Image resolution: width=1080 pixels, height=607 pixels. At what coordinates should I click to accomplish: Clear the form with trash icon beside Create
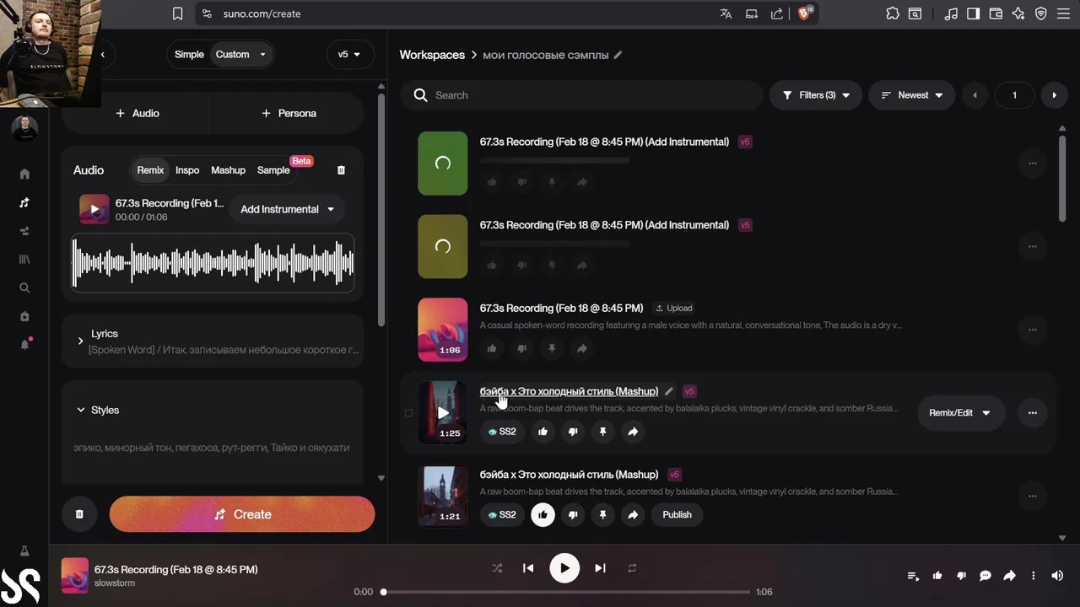tap(79, 514)
